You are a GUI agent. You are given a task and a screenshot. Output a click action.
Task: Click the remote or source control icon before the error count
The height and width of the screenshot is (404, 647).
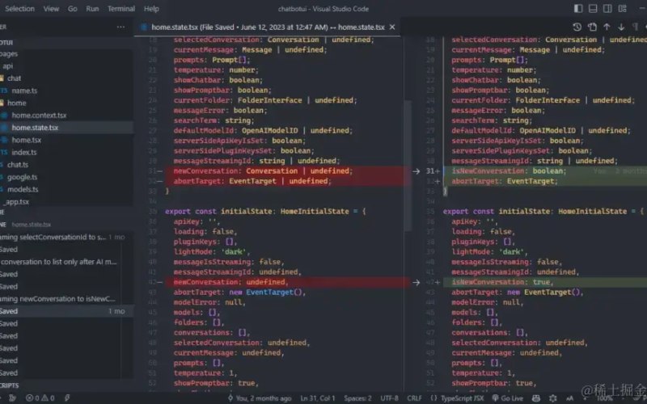pyautogui.click(x=12, y=398)
